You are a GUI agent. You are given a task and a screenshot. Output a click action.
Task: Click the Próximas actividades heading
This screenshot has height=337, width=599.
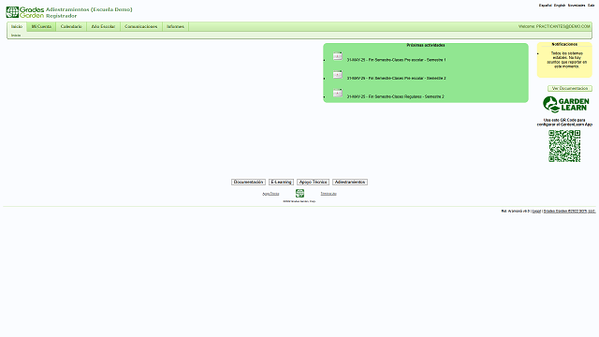pos(426,46)
